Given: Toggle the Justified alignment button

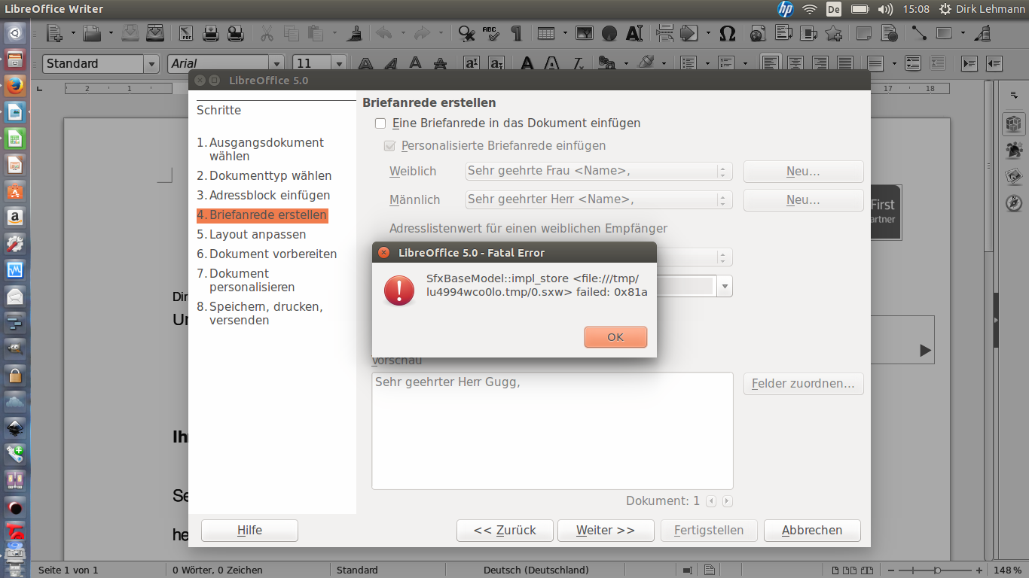Looking at the screenshot, I should (x=845, y=63).
